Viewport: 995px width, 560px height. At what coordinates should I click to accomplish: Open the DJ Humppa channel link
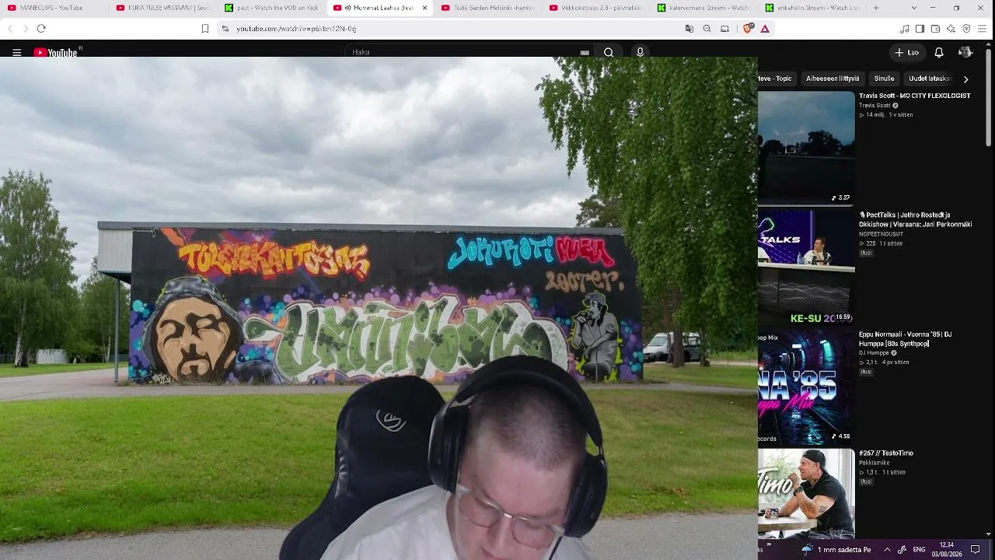(x=874, y=353)
